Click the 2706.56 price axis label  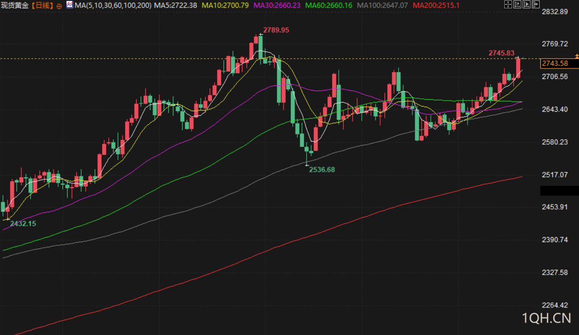pyautogui.click(x=555, y=77)
